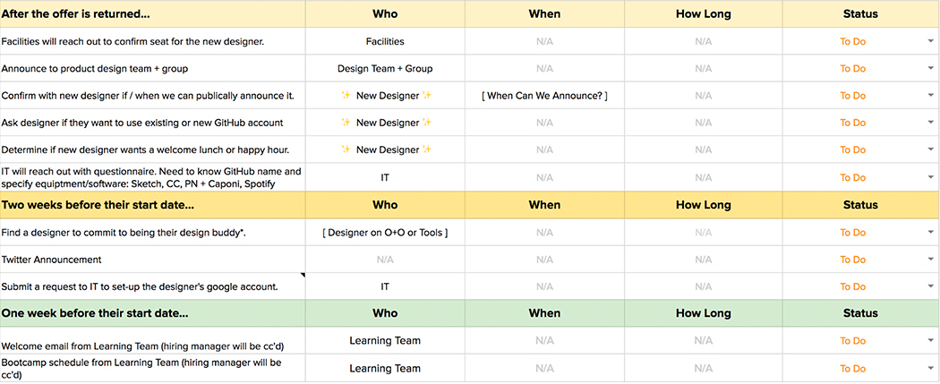This screenshot has height=384, width=940.
Task: Open Status dropdown for Bootcamp schedule row
Action: [931, 369]
